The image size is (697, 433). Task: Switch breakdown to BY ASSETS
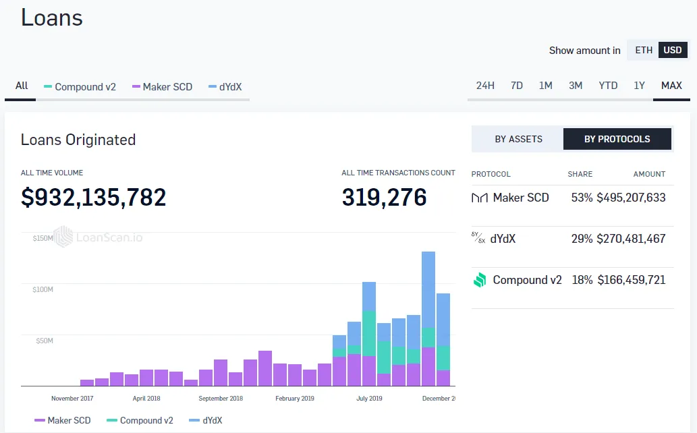518,139
